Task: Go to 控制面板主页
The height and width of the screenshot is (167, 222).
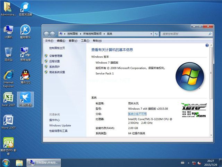Action: [57, 48]
